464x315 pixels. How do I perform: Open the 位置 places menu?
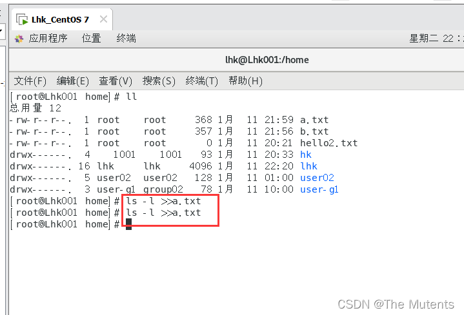click(x=92, y=39)
